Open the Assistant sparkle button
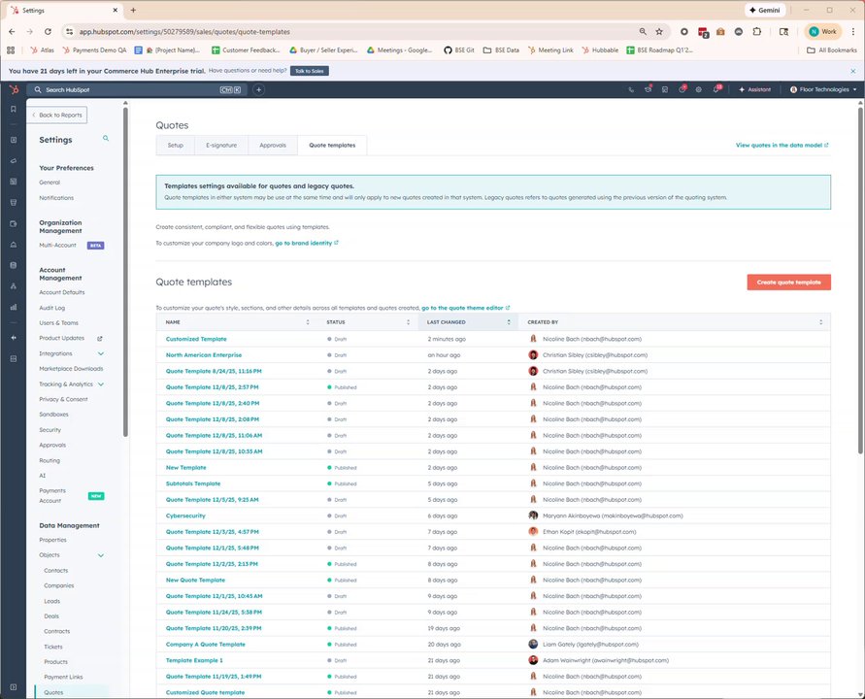 point(754,89)
